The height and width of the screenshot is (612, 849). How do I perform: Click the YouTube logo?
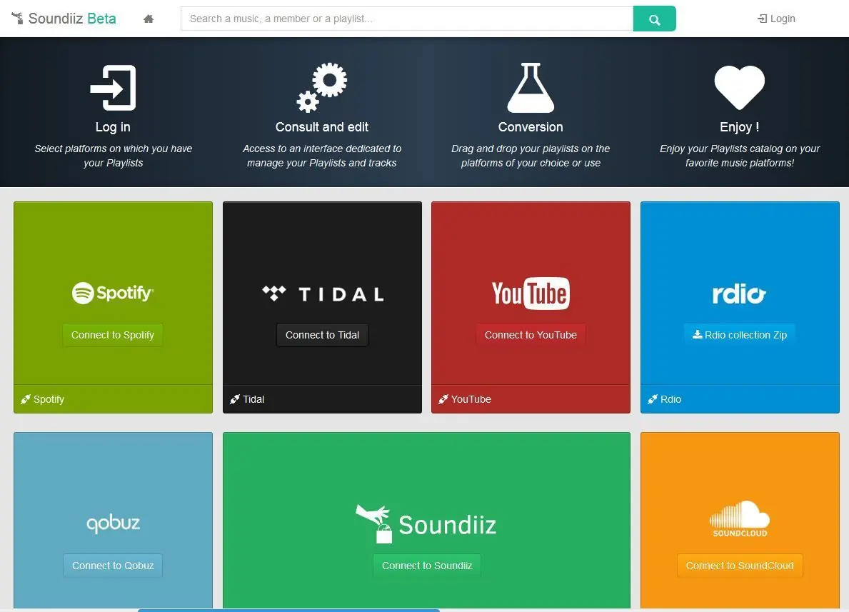tap(531, 294)
